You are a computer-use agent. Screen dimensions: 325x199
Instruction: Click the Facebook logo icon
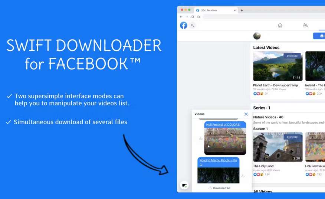pyautogui.click(x=183, y=25)
